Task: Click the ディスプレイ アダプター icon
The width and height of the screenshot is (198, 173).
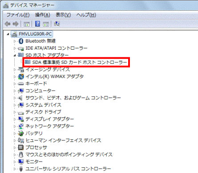Action: click(x=21, y=119)
